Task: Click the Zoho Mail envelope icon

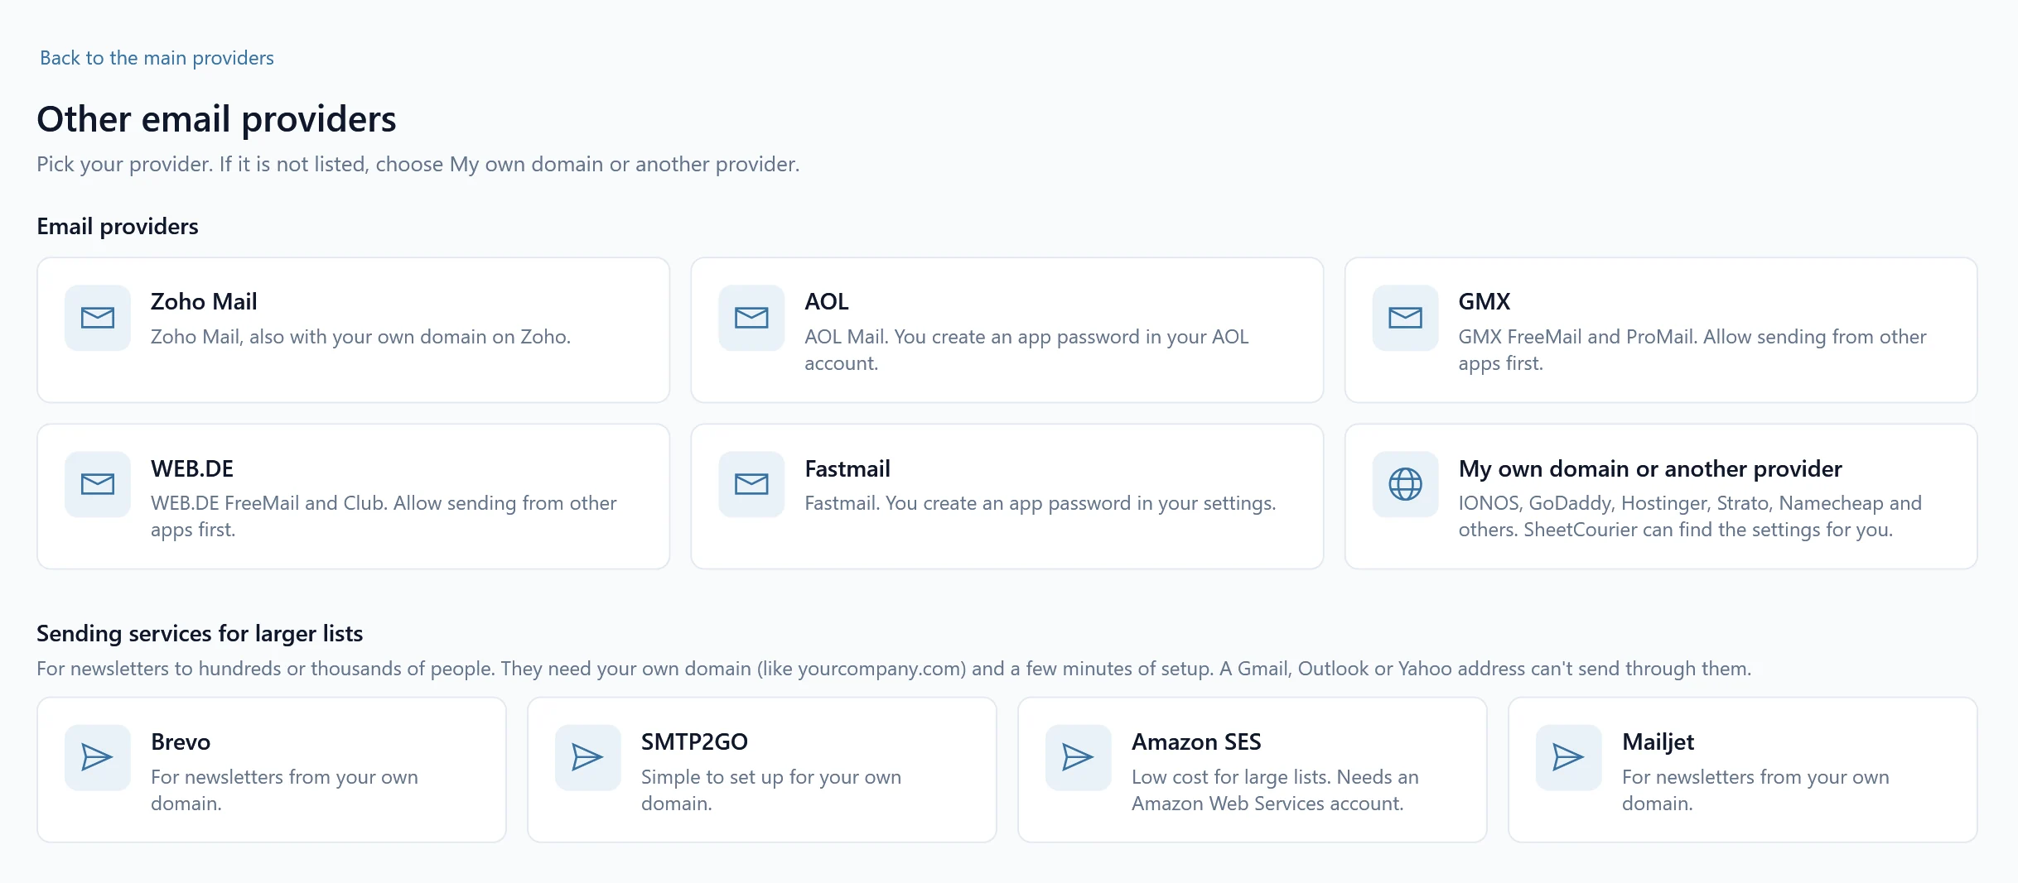Action: tap(98, 318)
